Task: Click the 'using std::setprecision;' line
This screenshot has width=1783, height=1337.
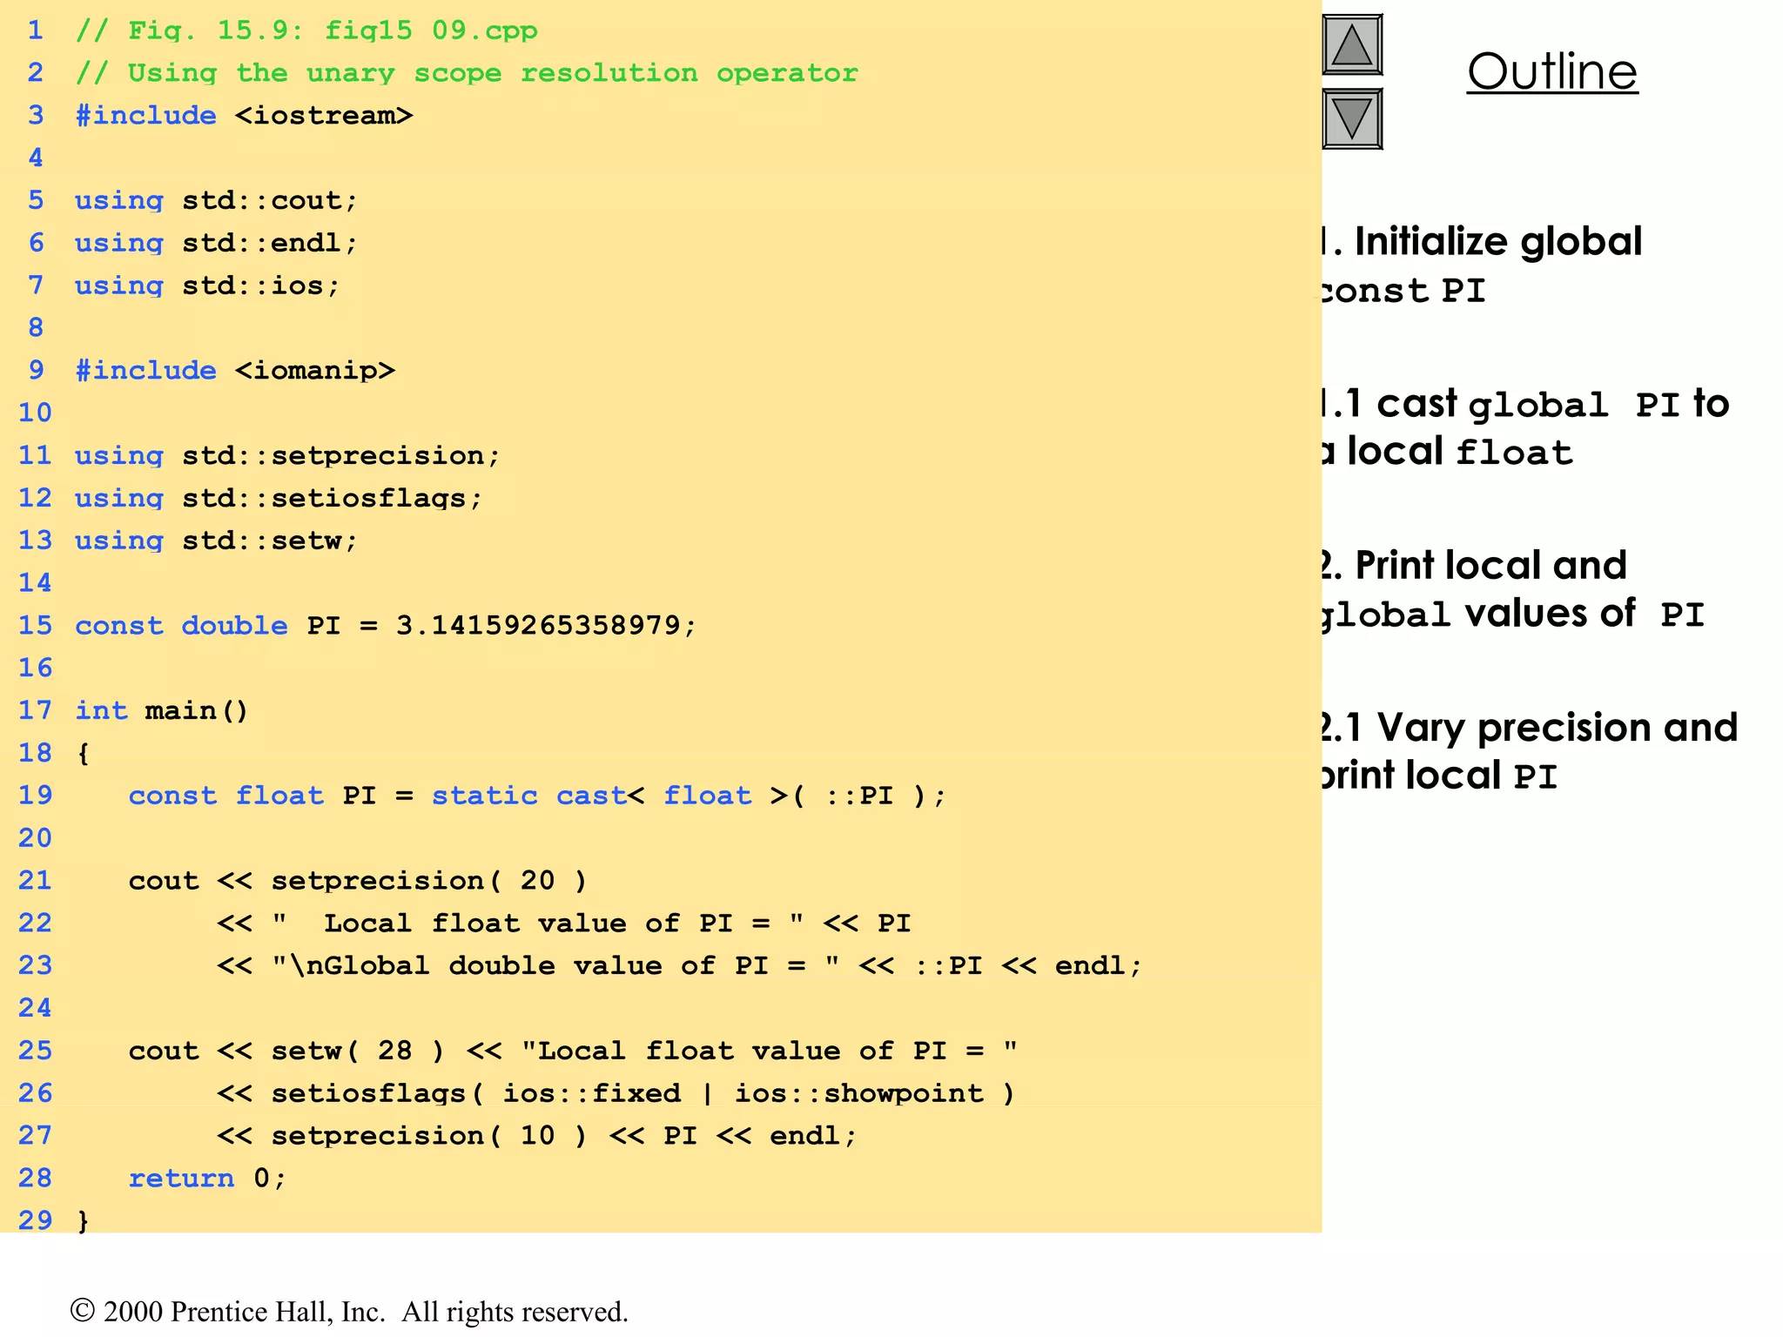Action: coord(287,456)
